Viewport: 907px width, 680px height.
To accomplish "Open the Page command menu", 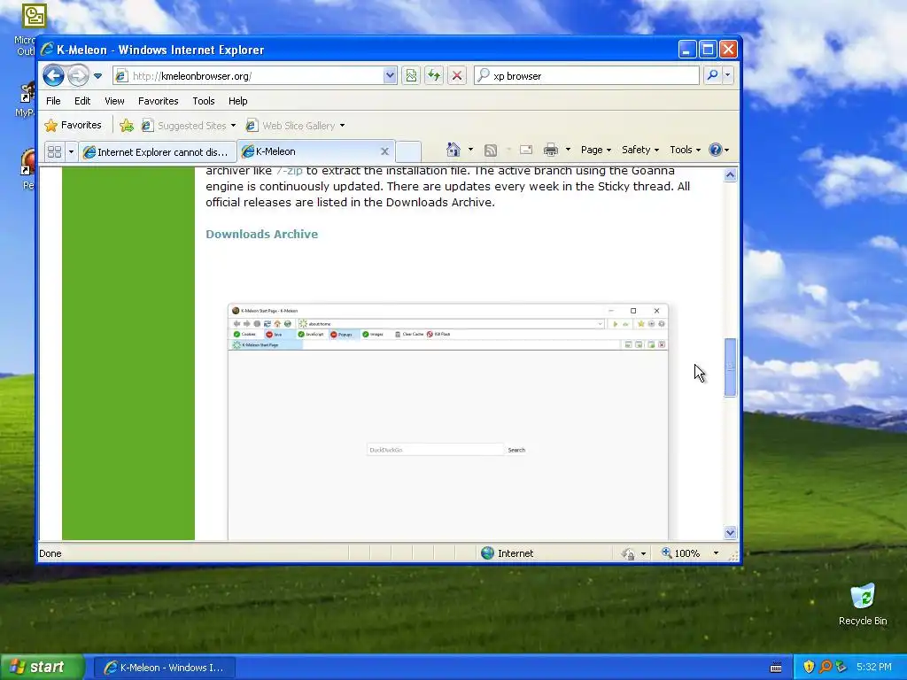I will (596, 150).
